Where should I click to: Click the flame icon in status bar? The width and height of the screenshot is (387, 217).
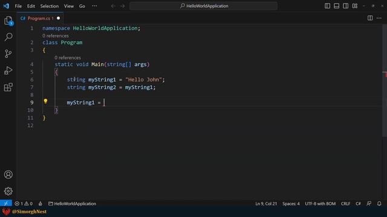41,204
